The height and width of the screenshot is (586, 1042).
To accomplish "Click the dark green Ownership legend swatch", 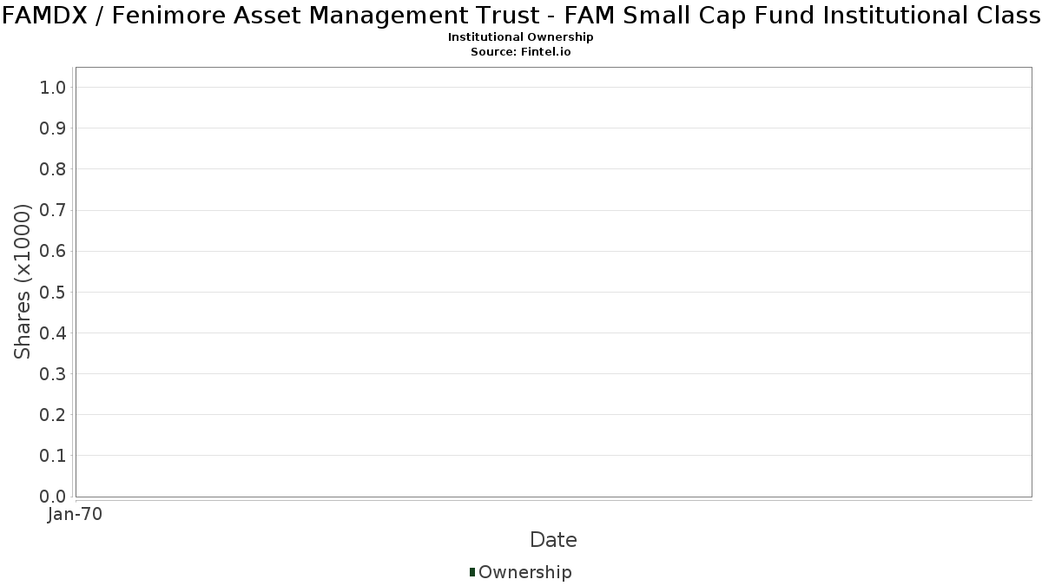I will [x=472, y=572].
